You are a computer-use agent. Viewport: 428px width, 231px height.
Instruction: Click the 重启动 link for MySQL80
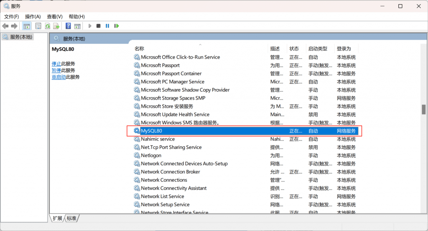point(59,77)
